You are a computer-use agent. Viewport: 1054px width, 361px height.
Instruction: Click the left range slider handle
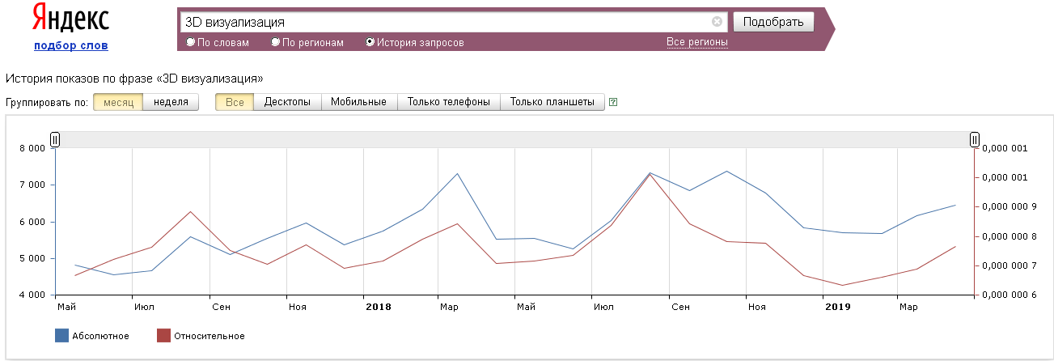coord(55,140)
